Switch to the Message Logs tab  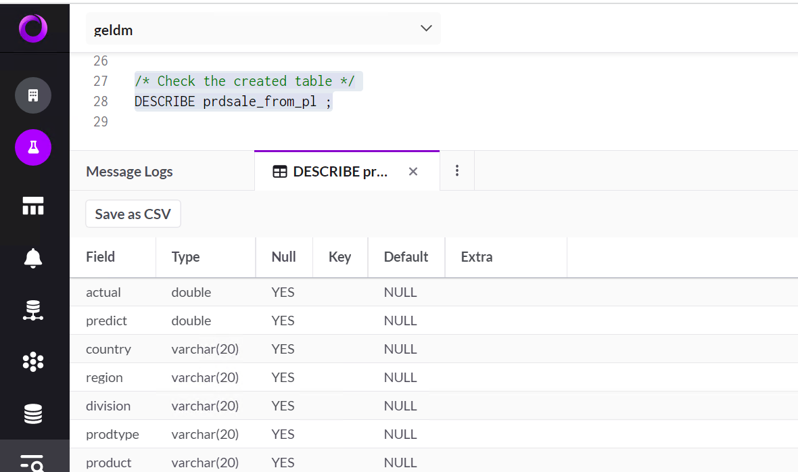(128, 171)
